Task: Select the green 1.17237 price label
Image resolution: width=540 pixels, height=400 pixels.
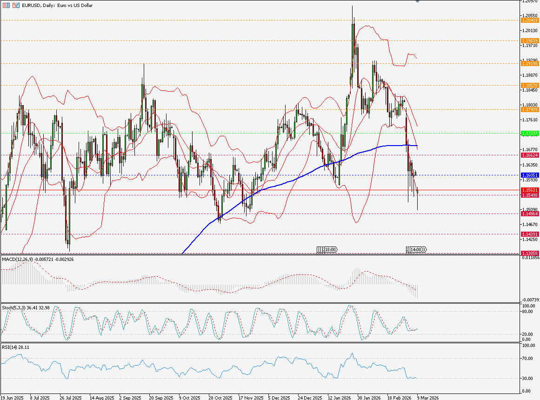Action: [530, 133]
